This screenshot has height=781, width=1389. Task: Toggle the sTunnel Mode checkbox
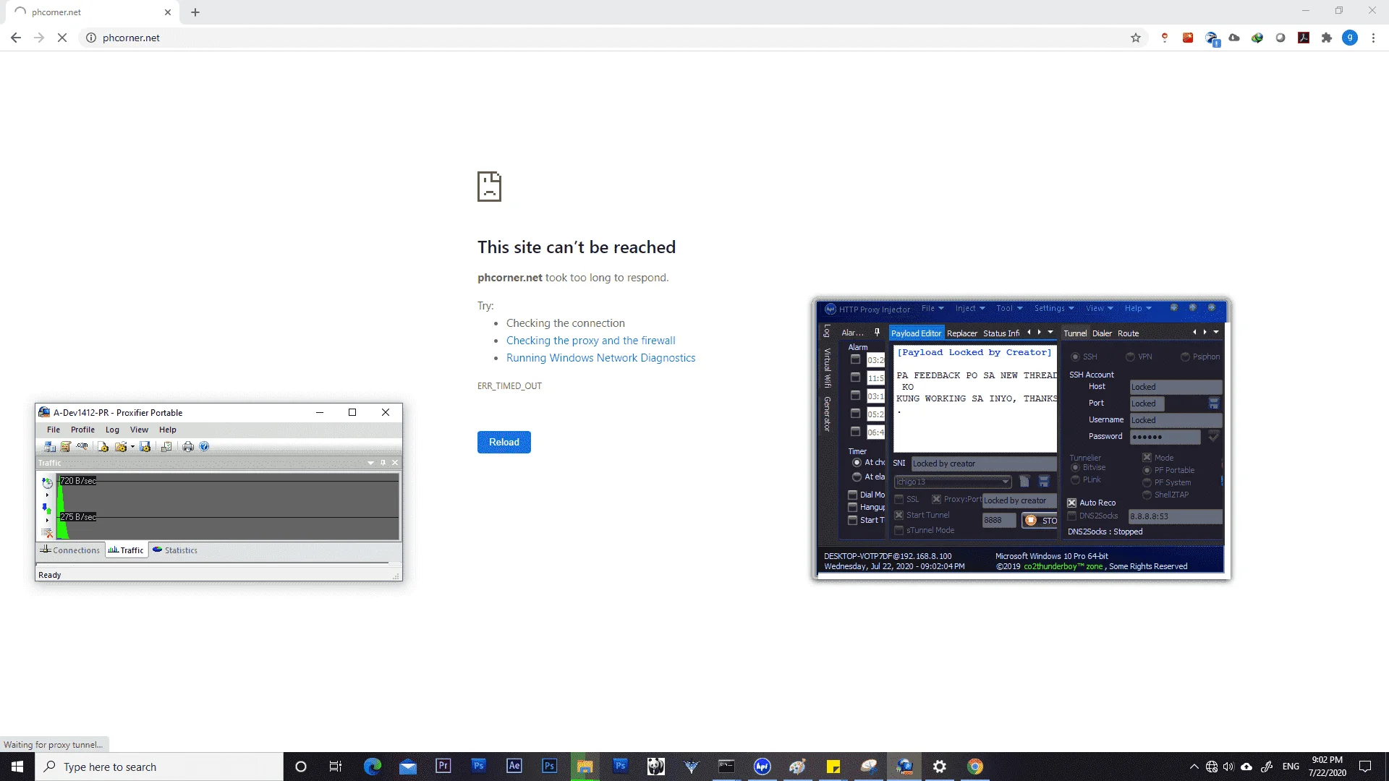point(899,531)
